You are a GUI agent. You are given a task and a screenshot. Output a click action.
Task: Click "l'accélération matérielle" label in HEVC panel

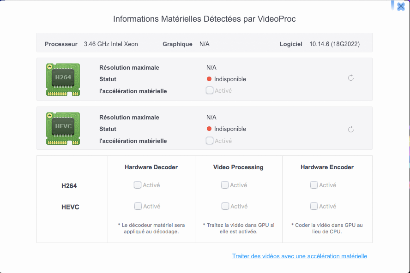coord(133,141)
